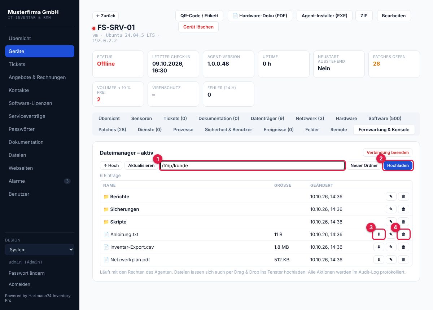Open Software-Lizenzen in the sidebar
This screenshot has height=310, width=433.
pyautogui.click(x=40, y=103)
